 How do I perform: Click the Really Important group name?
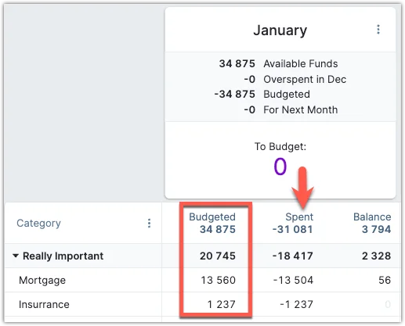63,256
